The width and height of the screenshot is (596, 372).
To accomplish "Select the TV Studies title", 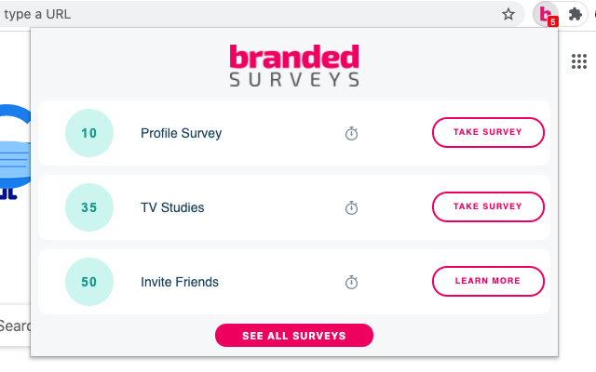I will pos(172,207).
